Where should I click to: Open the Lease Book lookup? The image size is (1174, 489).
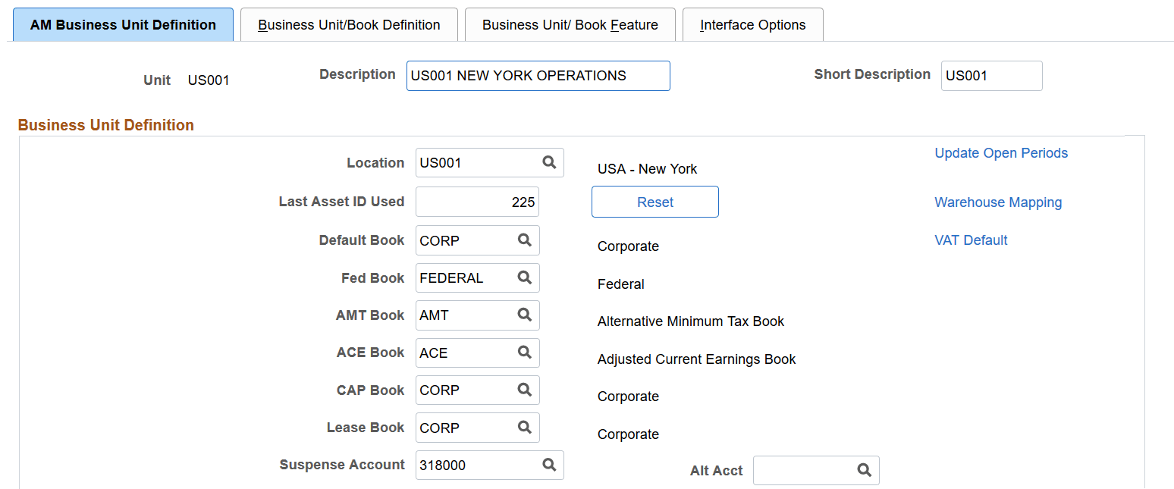(525, 427)
